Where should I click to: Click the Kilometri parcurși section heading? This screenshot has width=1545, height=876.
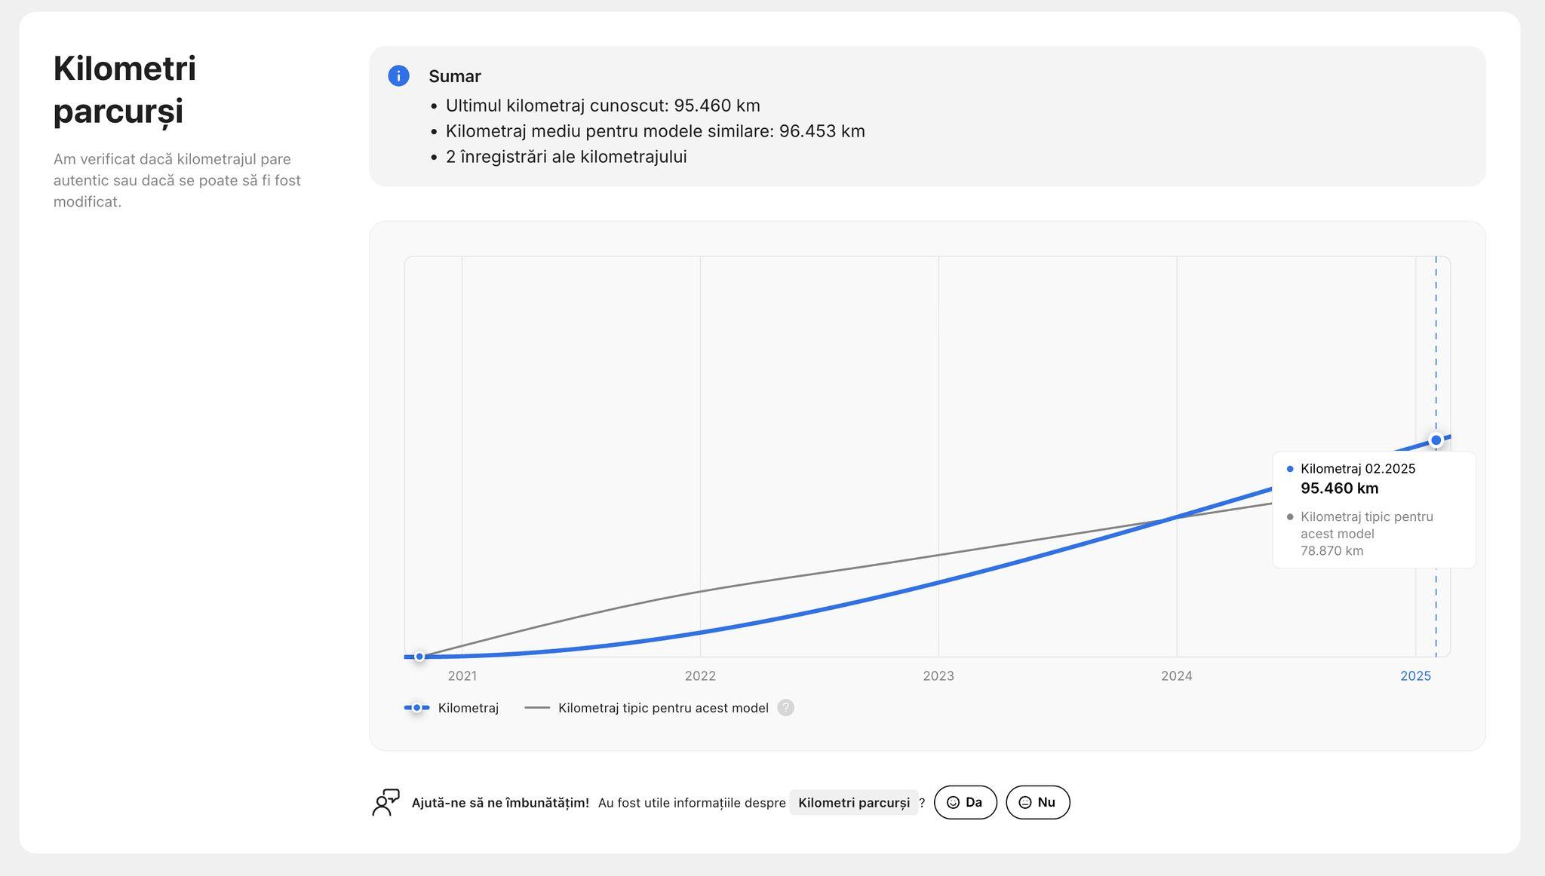pyautogui.click(x=124, y=90)
